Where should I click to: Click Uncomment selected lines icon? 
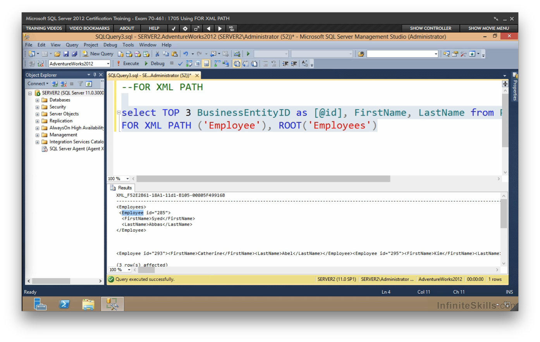[x=274, y=63]
